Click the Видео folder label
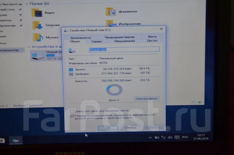 (x=50, y=13)
